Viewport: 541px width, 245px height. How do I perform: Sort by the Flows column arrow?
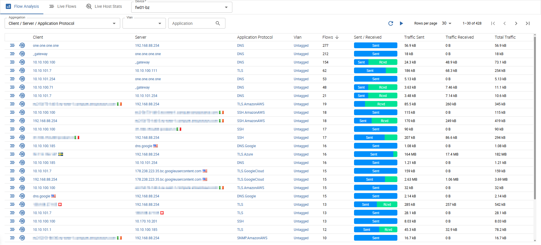pyautogui.click(x=337, y=37)
